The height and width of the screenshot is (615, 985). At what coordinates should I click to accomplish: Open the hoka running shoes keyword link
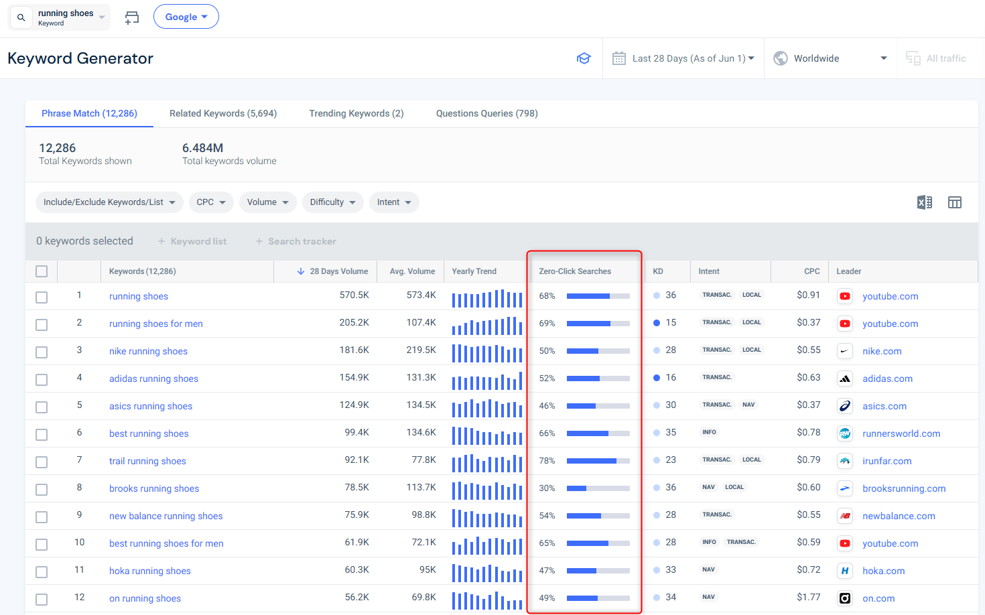coord(150,571)
